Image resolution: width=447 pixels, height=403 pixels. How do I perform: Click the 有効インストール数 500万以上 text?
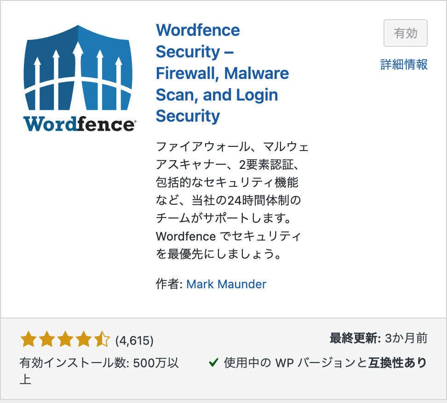coord(99,371)
